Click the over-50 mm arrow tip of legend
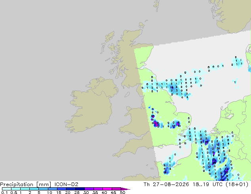This screenshot has width=251, height=194. (x=125, y=189)
